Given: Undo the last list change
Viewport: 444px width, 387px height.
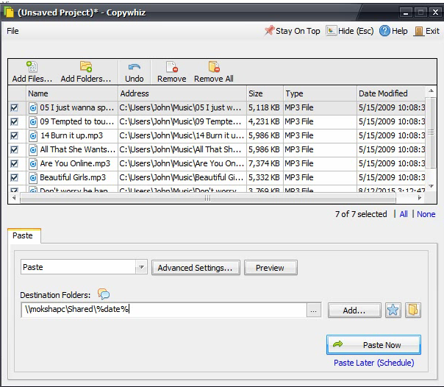Looking at the screenshot, I should pos(135,72).
